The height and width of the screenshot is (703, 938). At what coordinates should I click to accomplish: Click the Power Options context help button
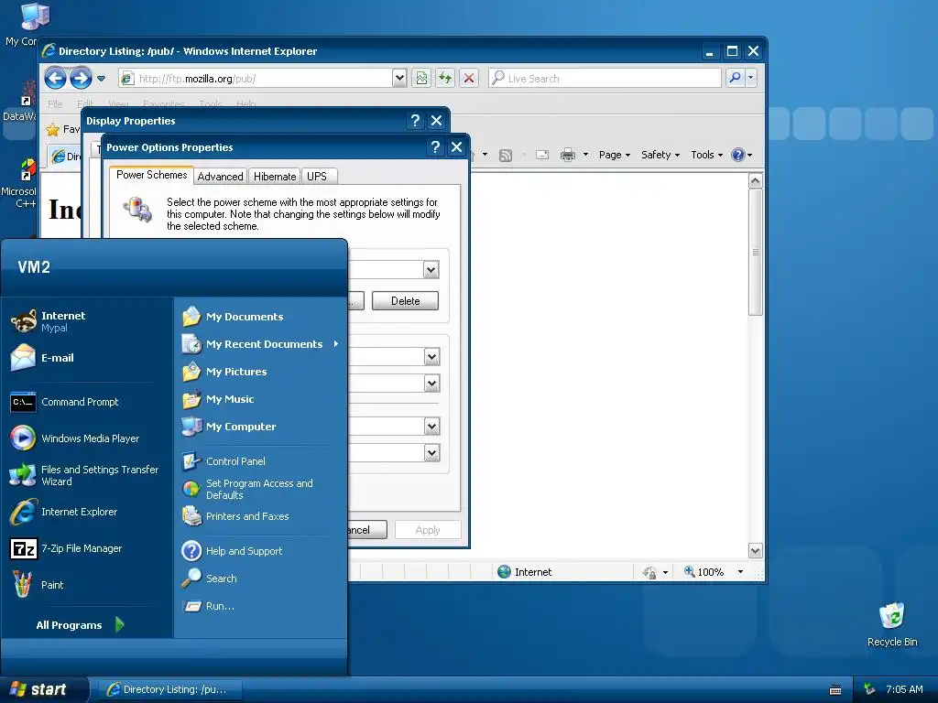click(x=435, y=147)
